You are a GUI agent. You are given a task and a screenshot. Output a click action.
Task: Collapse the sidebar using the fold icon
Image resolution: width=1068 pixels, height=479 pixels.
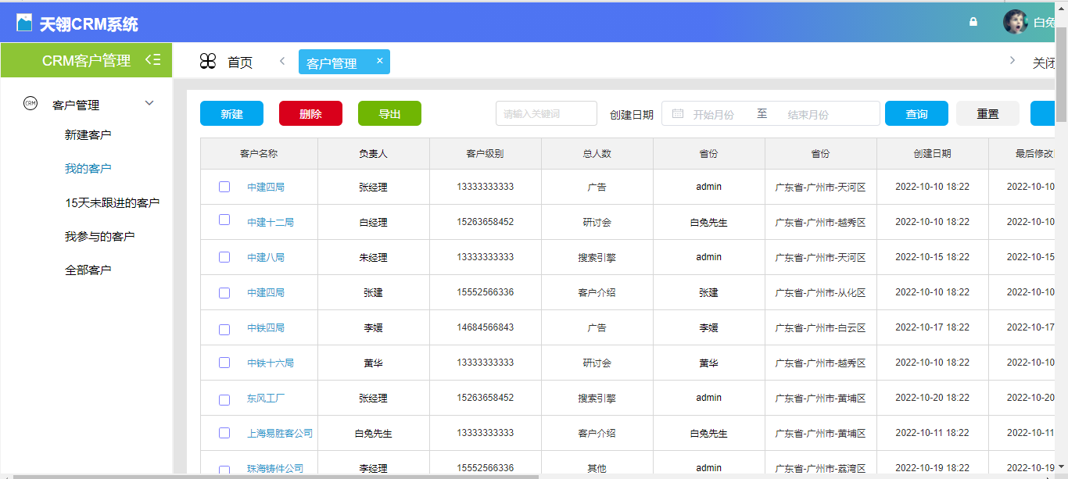(153, 60)
